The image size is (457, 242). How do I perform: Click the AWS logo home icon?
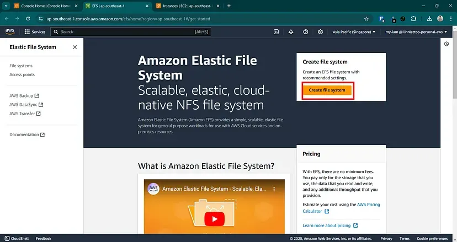(9, 31)
